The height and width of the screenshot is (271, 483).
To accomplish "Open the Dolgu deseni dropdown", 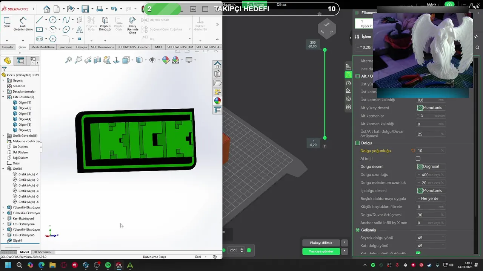I will click(x=431, y=166).
